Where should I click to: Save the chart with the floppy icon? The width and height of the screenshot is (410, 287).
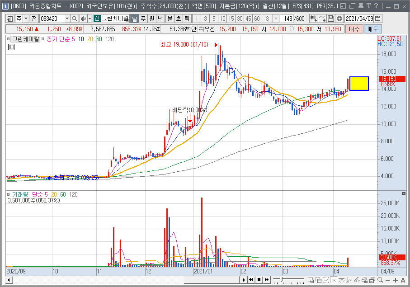331,19
